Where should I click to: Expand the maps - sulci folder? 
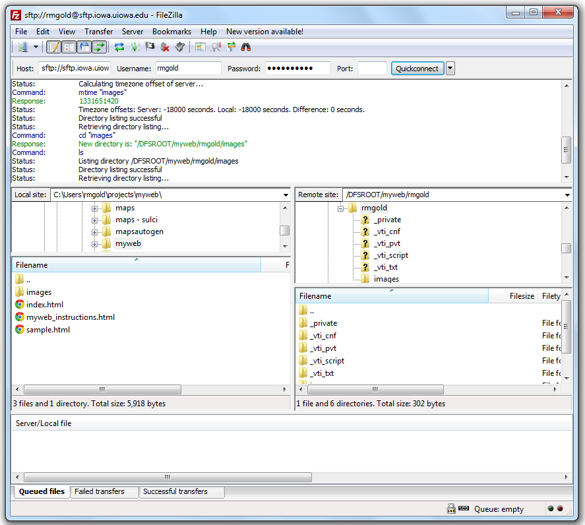click(95, 220)
